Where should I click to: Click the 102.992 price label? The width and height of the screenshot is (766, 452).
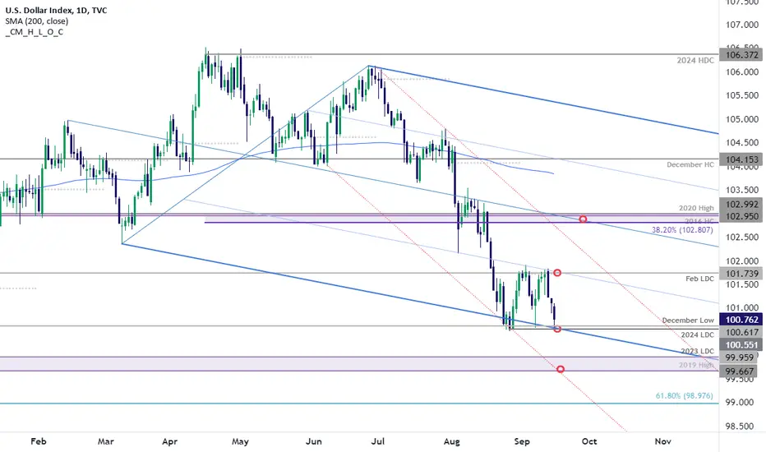click(x=741, y=205)
